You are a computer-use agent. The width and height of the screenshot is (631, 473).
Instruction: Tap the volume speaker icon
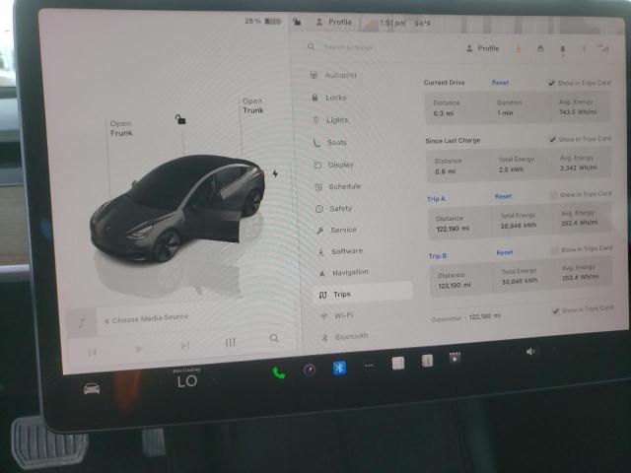click(530, 351)
